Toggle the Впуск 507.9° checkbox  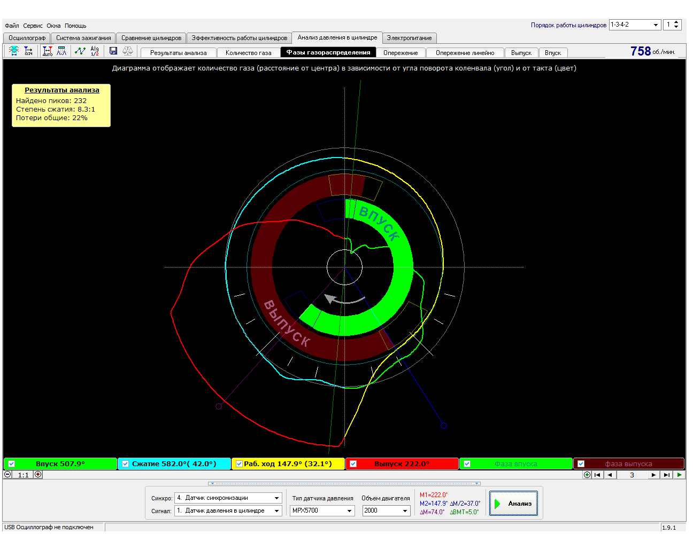[11, 464]
